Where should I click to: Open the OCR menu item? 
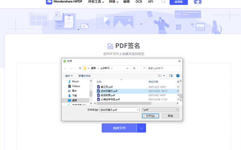(x=139, y=2)
